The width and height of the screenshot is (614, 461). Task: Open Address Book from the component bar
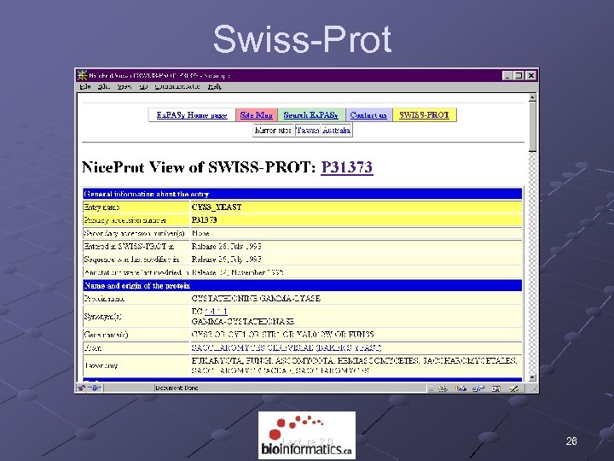(496, 388)
